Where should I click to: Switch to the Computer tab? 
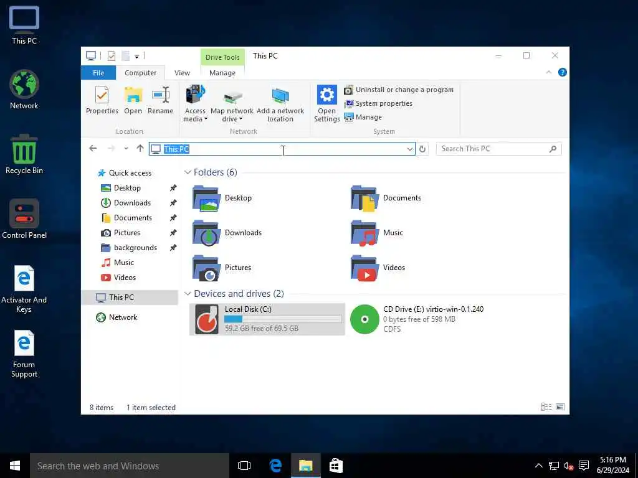[140, 73]
